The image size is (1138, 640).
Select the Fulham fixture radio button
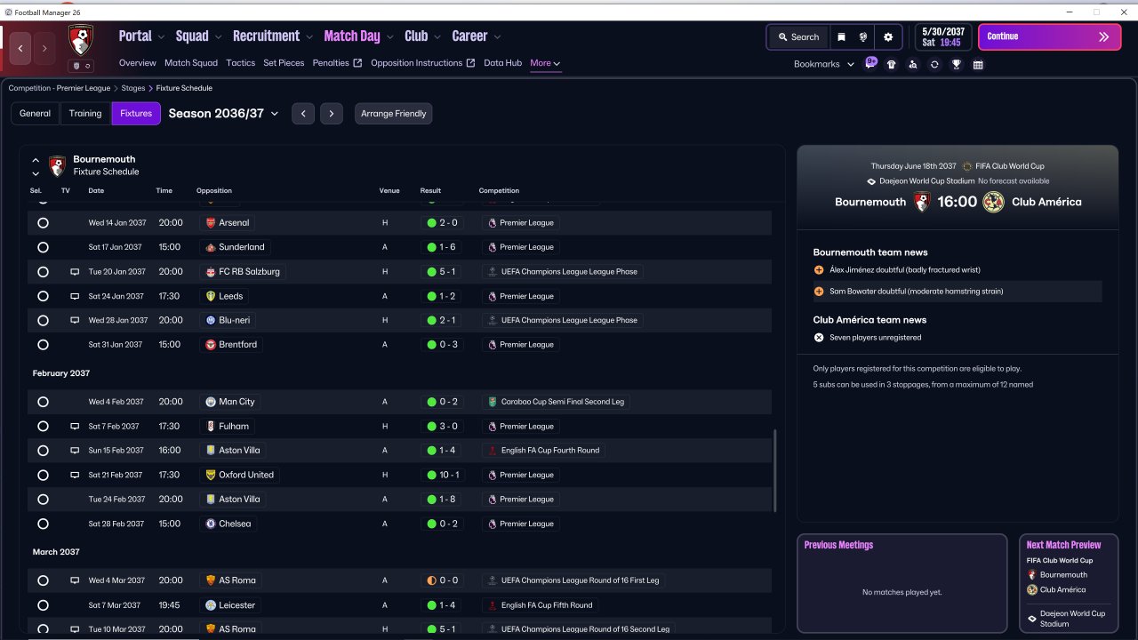point(43,427)
